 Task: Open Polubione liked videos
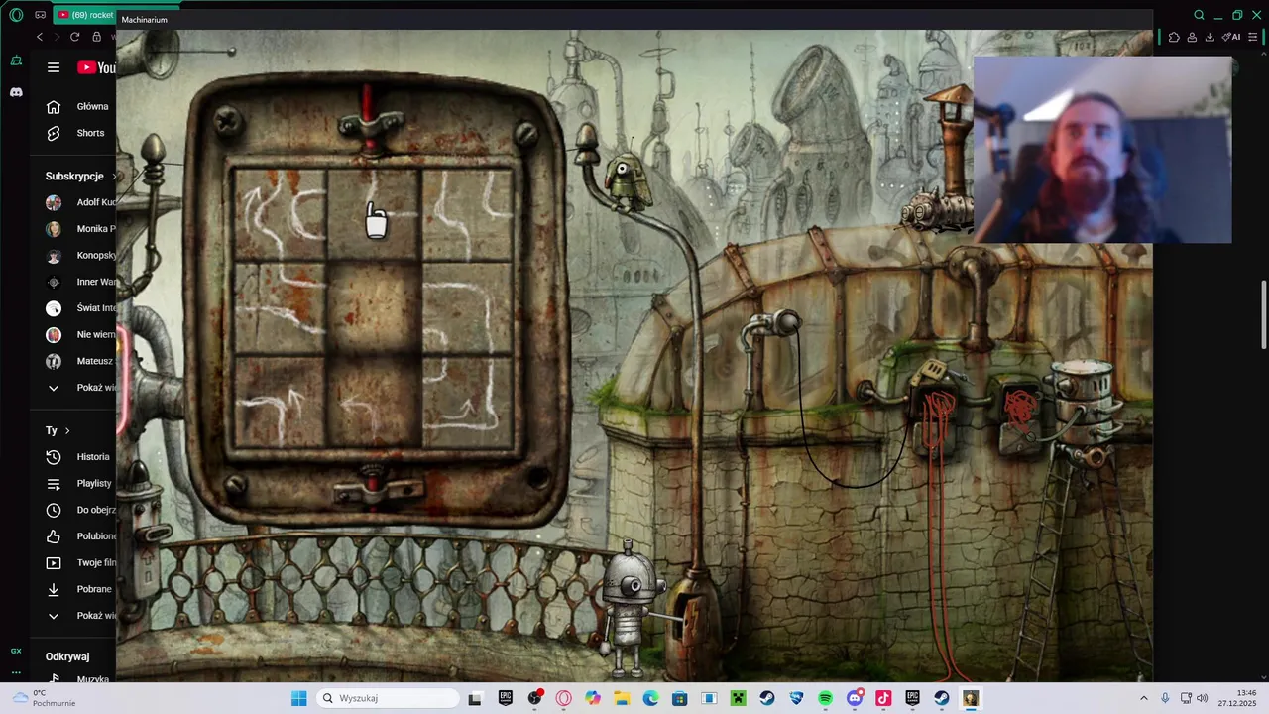pyautogui.click(x=80, y=536)
